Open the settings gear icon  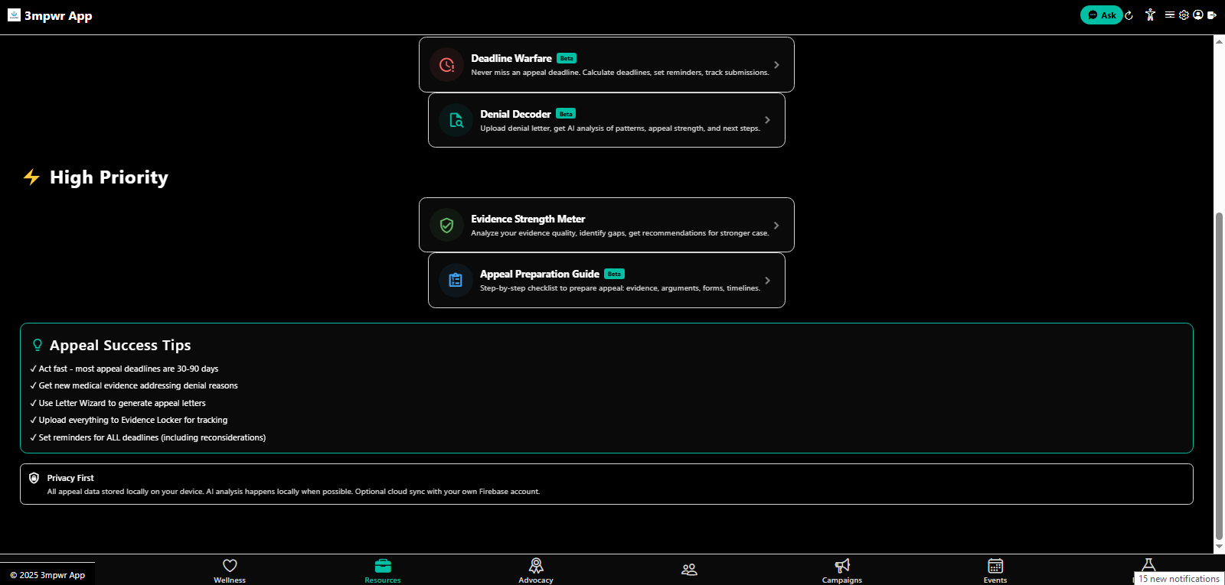(x=1184, y=15)
